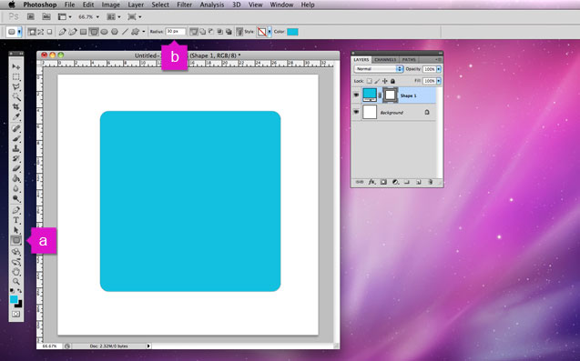Choose Ellipse shape in options bar
The height and width of the screenshot is (361, 580).
pos(105,32)
